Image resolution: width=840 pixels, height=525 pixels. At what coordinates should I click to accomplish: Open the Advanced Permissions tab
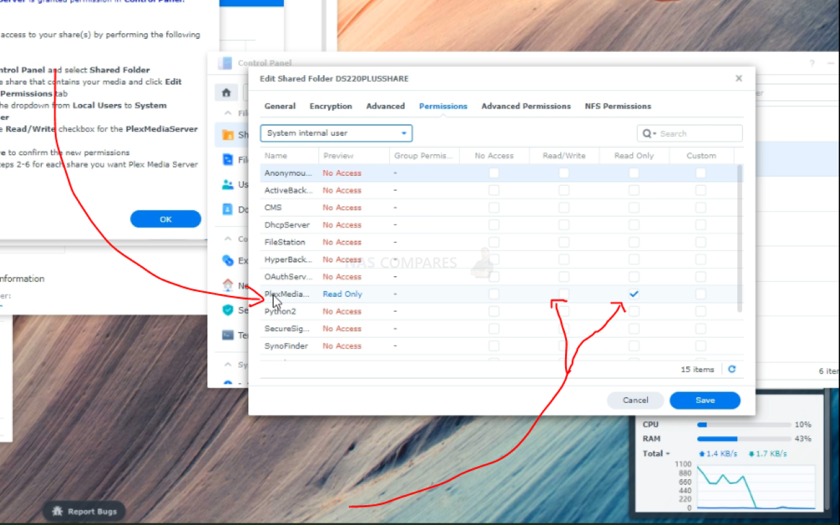[526, 106]
